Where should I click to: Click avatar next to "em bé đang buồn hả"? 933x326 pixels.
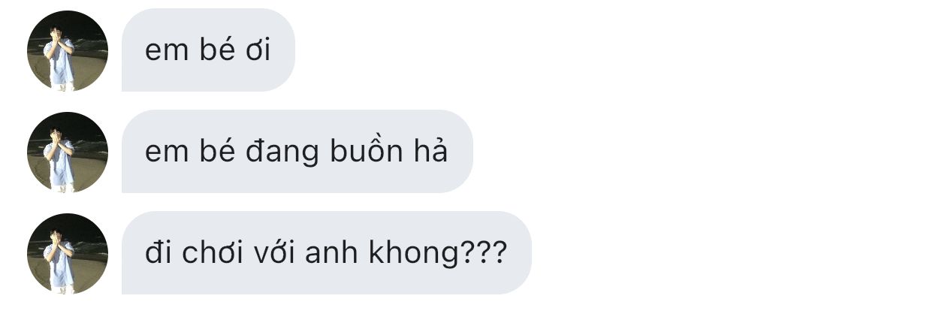(x=68, y=152)
